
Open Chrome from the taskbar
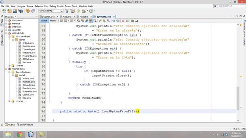(20, 135)
